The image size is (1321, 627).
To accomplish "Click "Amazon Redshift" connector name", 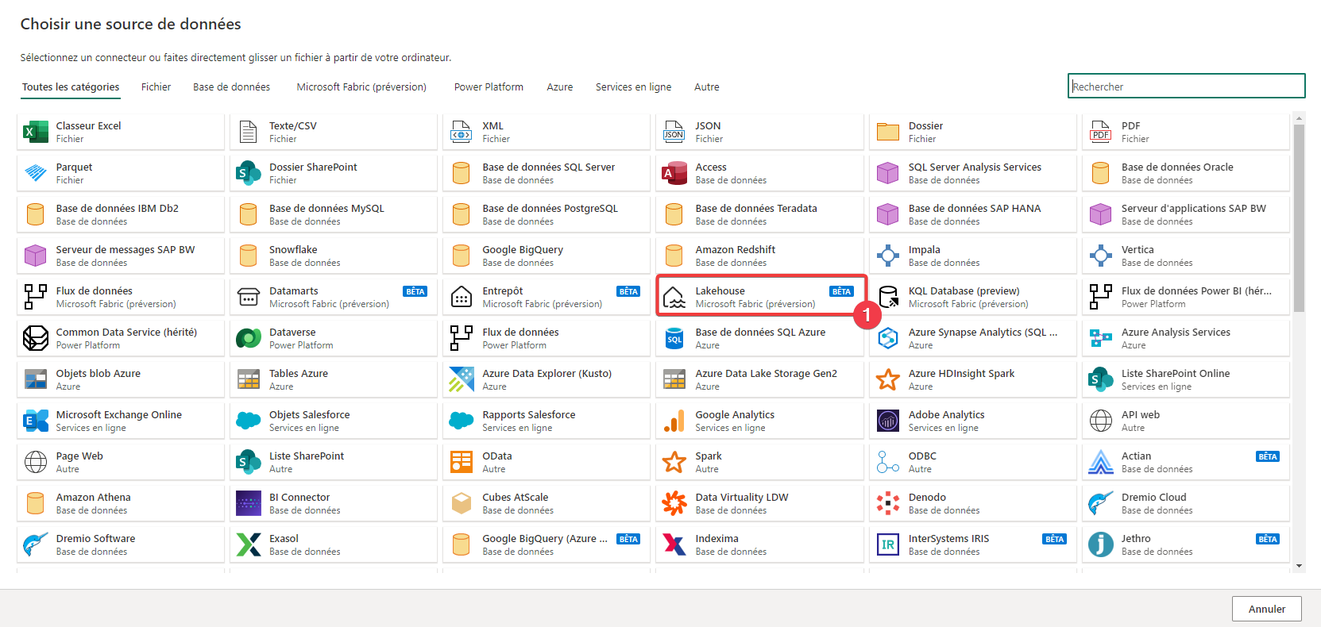I will tap(736, 250).
